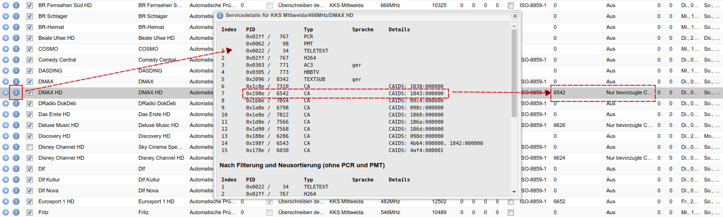Image resolution: width=723 pixels, height=217 pixels.
Task: Play the Discovery HD service
Action: click(x=6, y=136)
